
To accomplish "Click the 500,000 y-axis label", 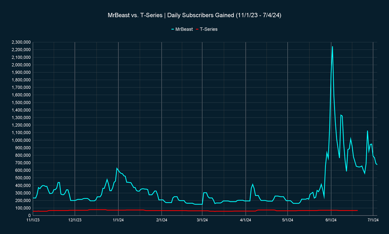I will 23,178.
